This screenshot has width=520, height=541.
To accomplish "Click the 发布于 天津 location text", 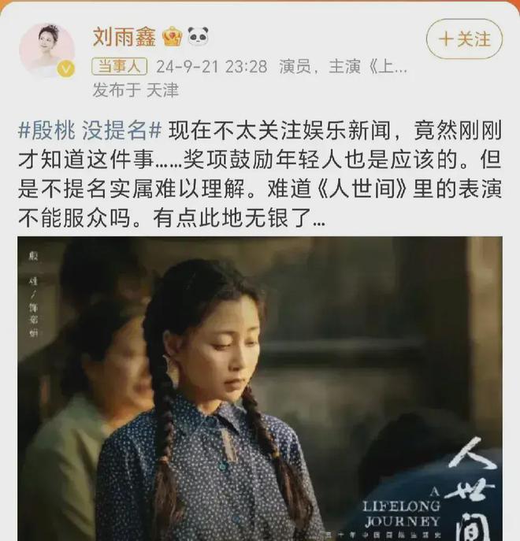I will 136,91.
